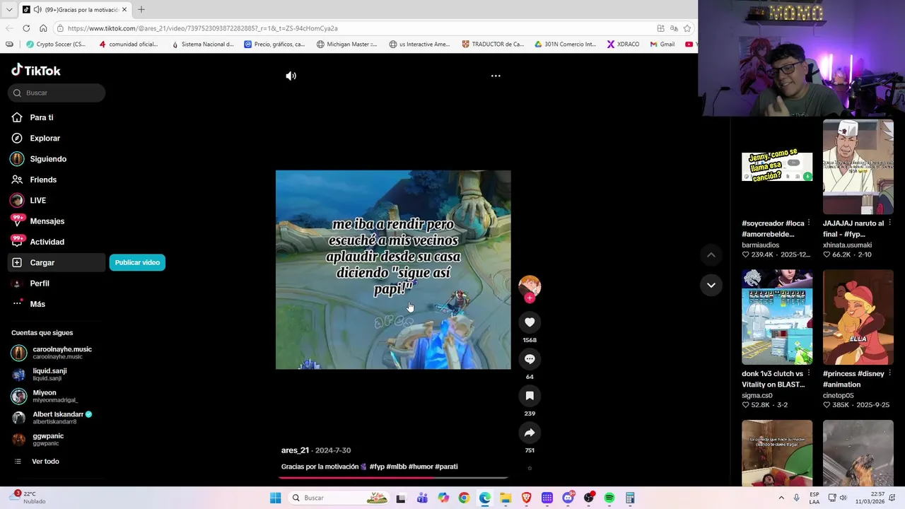Open the Crypto Soccer bookmark
The width and height of the screenshot is (905, 509).
tap(55, 44)
